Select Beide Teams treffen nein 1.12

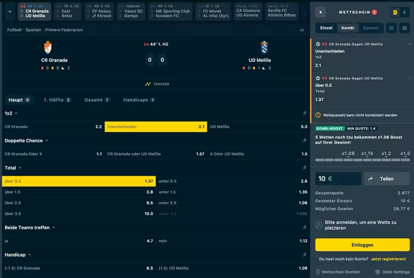click(x=233, y=241)
